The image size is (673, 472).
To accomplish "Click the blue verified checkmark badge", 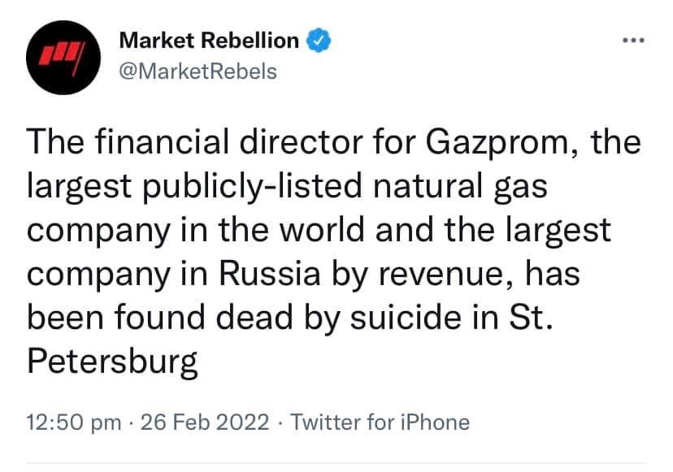I will 318,39.
